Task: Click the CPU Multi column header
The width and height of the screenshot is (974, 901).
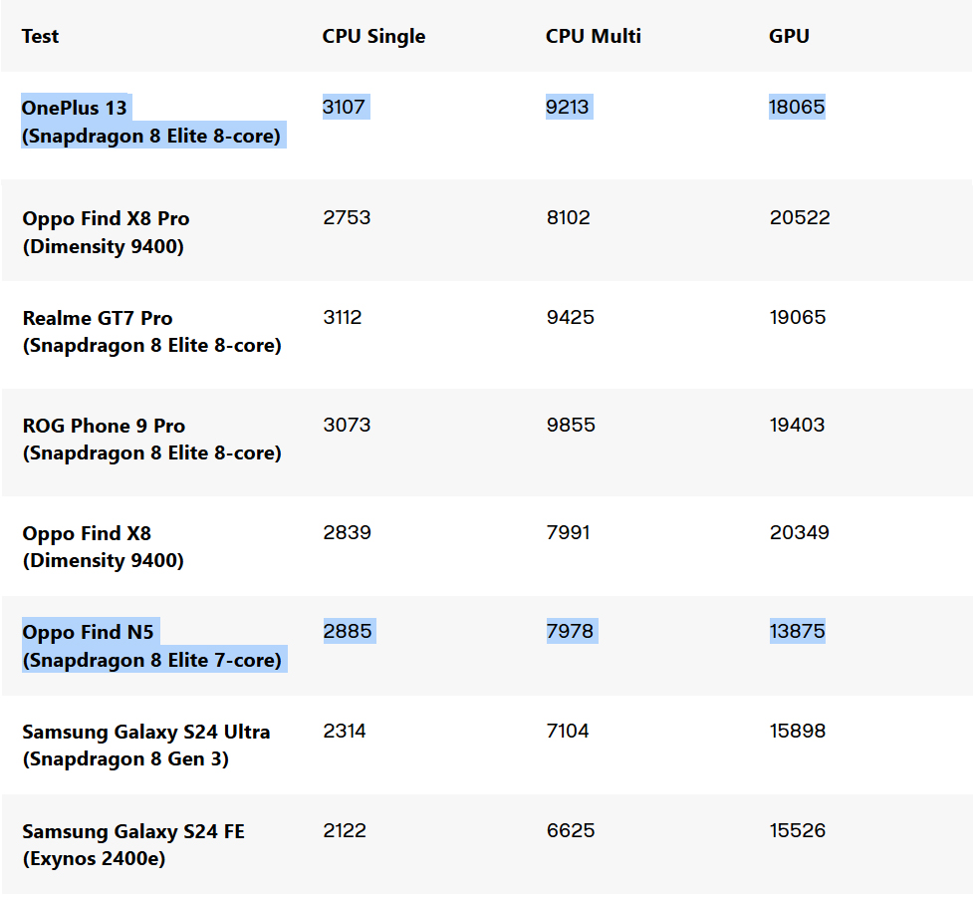Action: tap(593, 36)
